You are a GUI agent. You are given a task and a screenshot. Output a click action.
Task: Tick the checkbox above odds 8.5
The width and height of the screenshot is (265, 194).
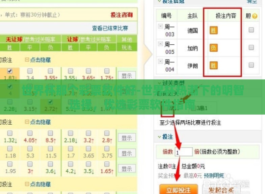50,133
